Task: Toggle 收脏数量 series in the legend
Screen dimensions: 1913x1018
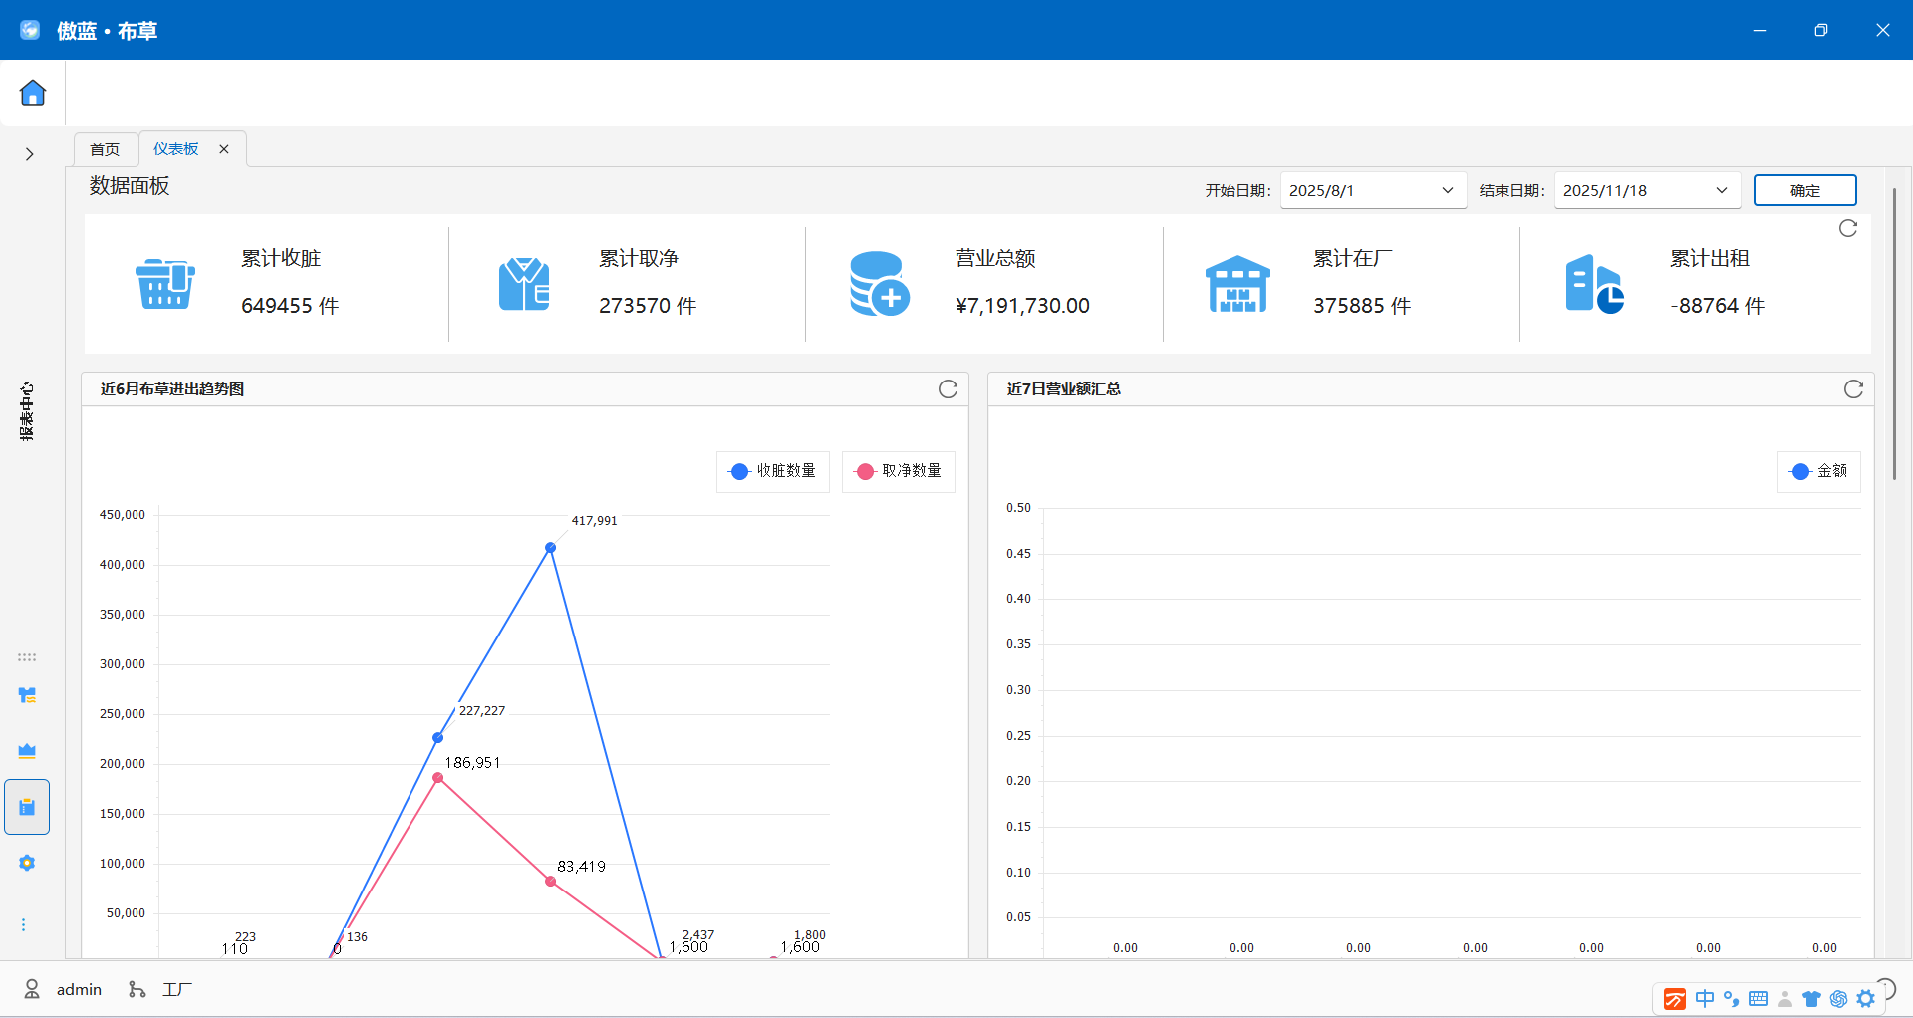Action: click(772, 471)
